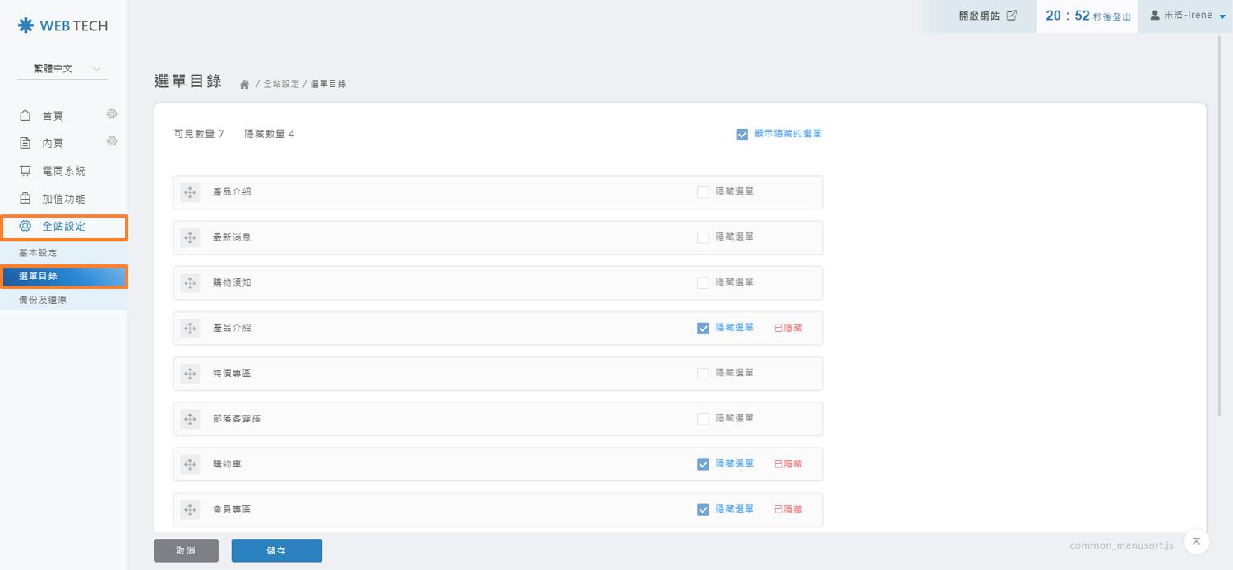1233x570 pixels.
Task: Click the move handle beside 特價專區
Action: pyautogui.click(x=190, y=374)
